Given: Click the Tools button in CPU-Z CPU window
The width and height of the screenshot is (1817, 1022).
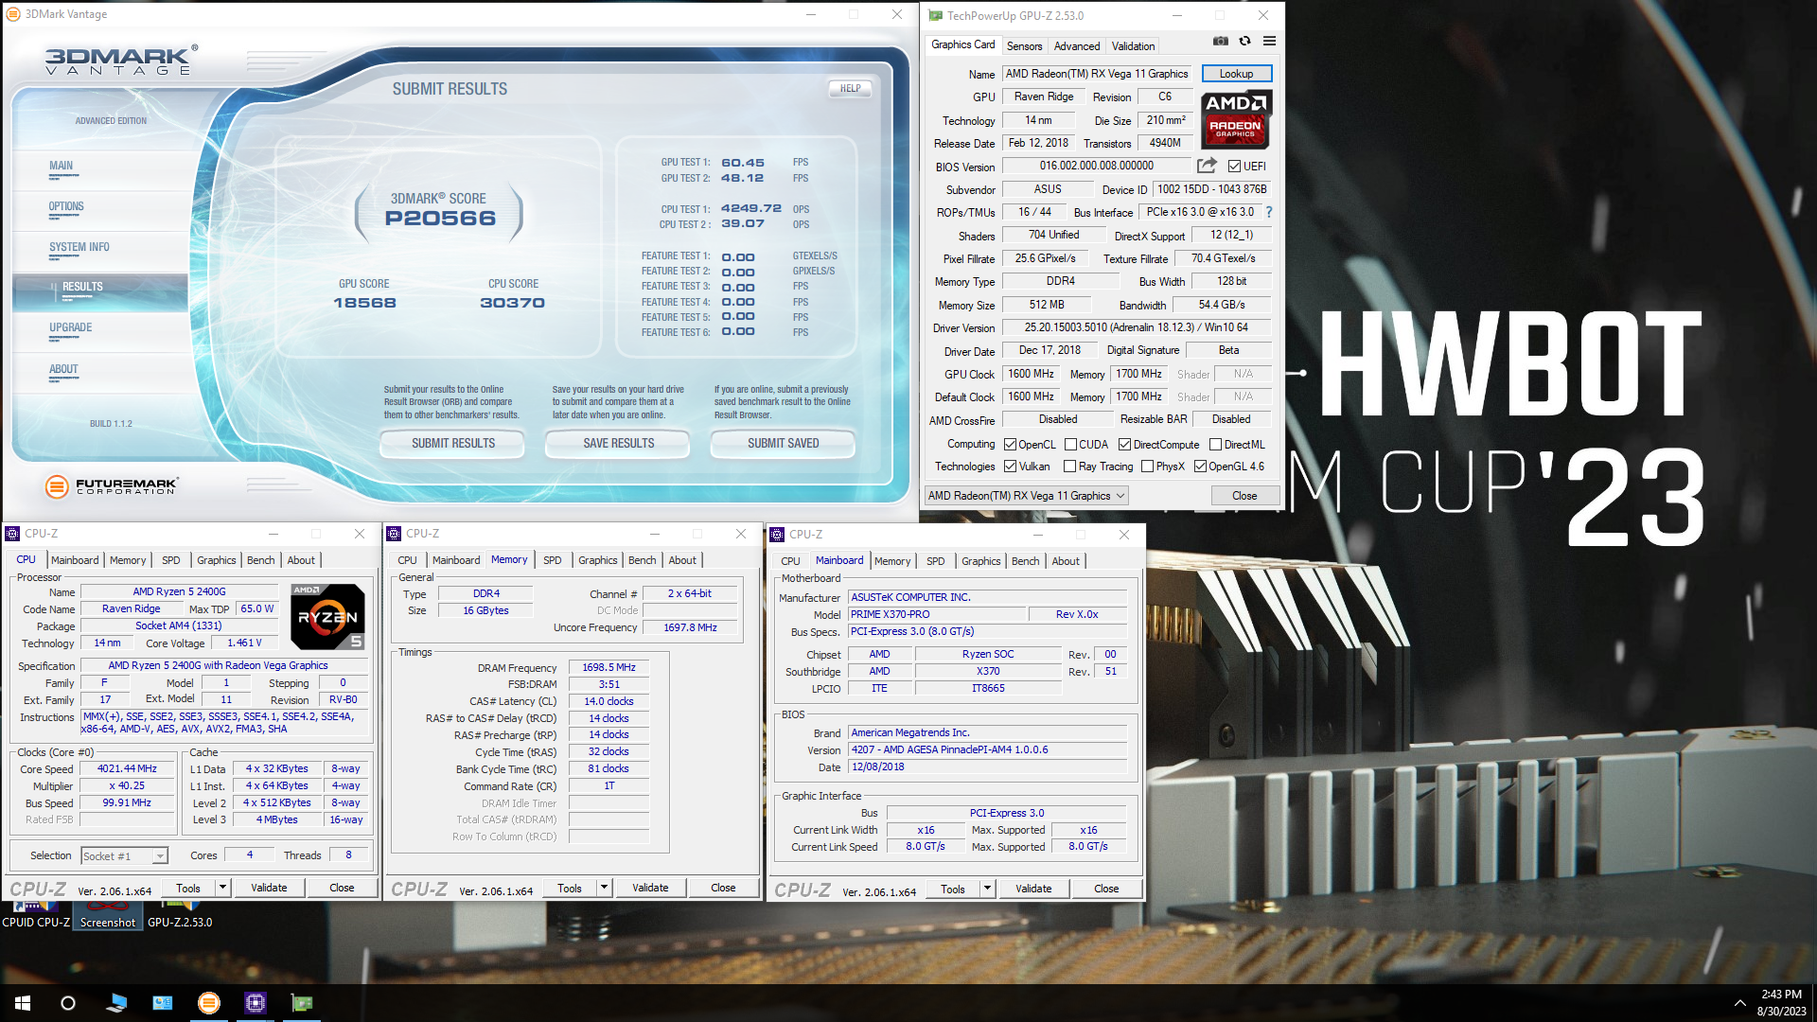Looking at the screenshot, I should coord(188,888).
